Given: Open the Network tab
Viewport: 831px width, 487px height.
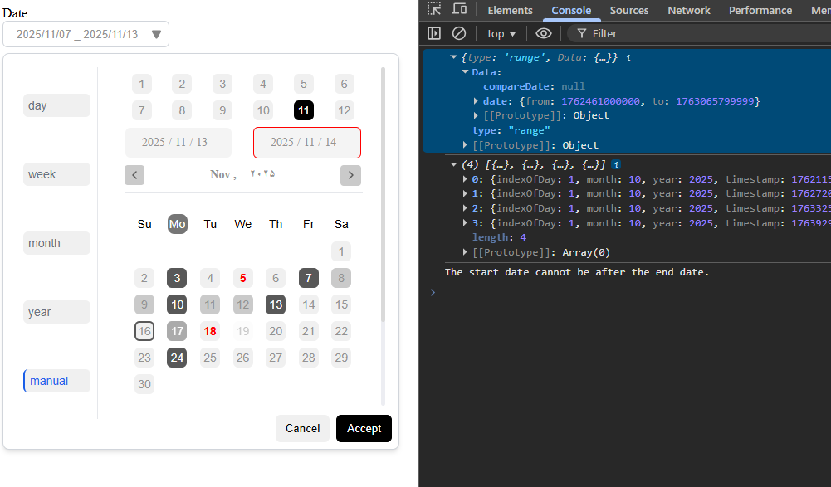Looking at the screenshot, I should tap(688, 10).
